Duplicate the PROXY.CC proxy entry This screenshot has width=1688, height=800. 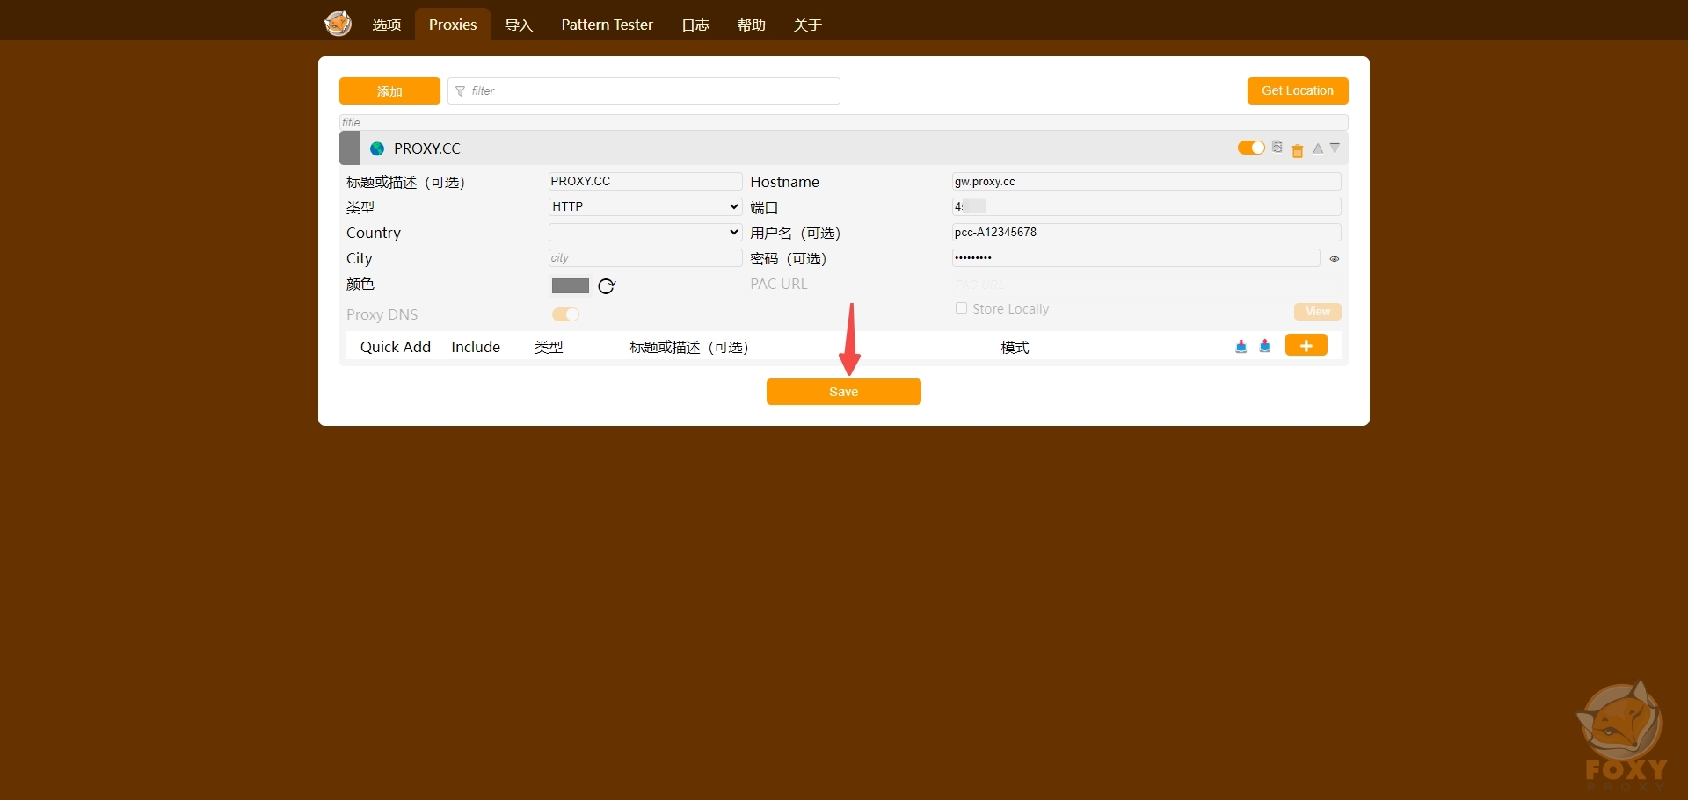1277,147
